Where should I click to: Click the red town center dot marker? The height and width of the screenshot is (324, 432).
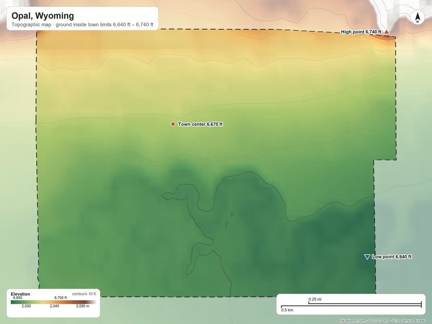[x=173, y=124]
